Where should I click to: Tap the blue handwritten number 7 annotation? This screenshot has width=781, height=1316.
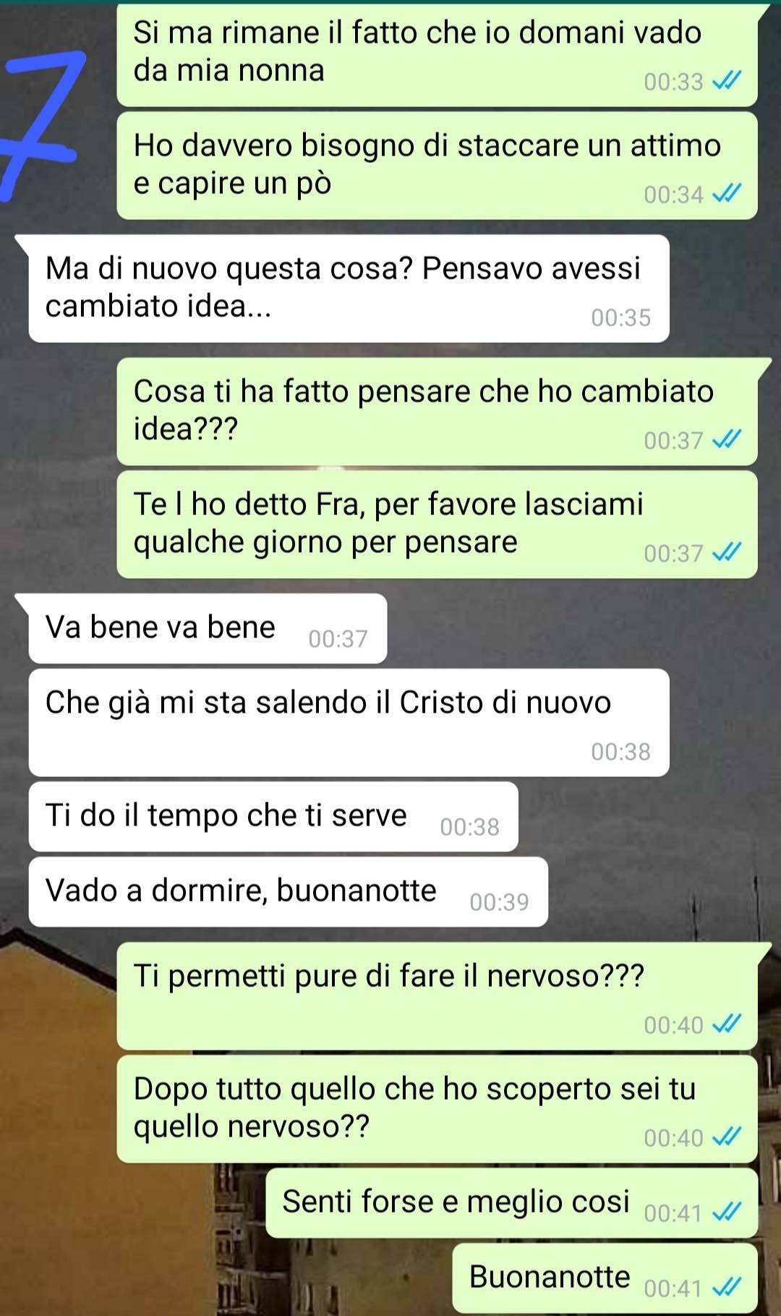tap(40, 123)
